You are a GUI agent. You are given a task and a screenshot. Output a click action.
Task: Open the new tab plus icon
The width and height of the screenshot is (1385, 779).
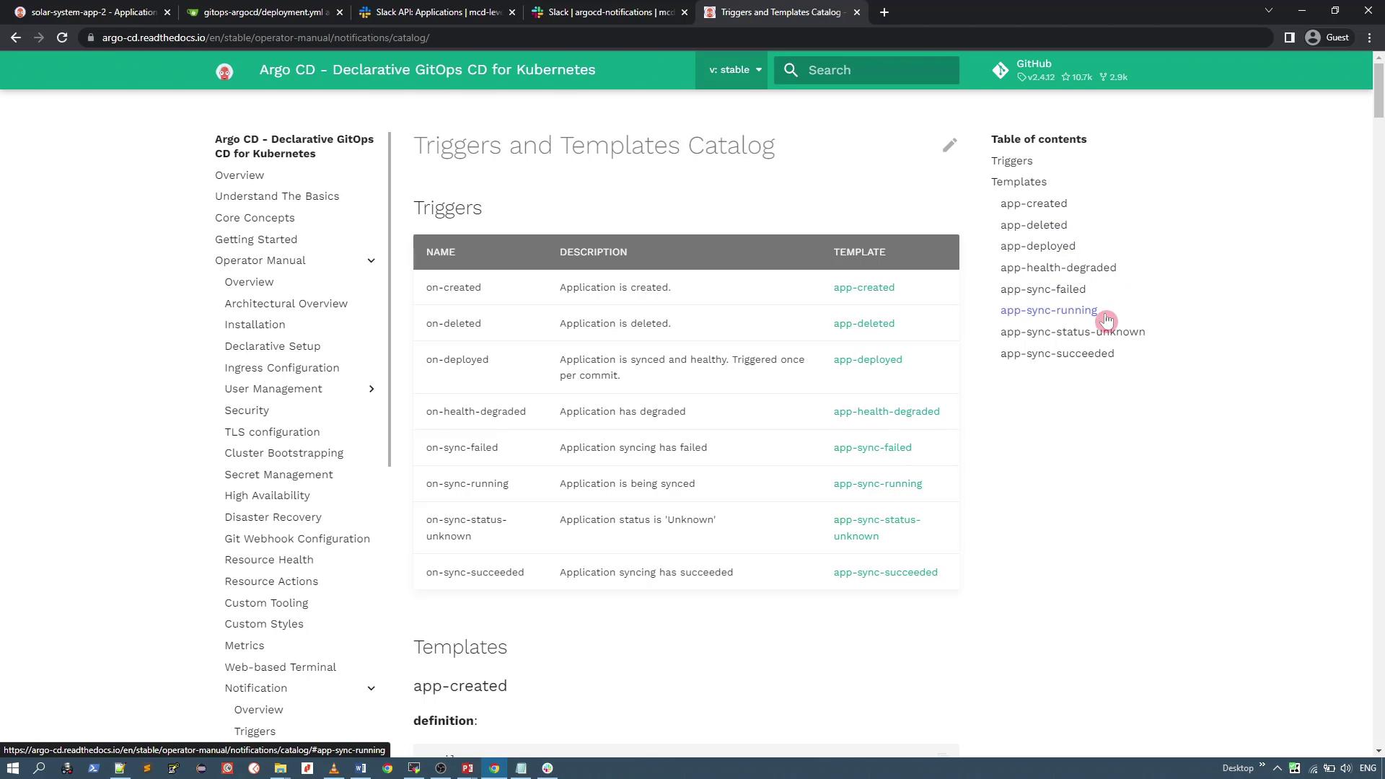(x=884, y=12)
